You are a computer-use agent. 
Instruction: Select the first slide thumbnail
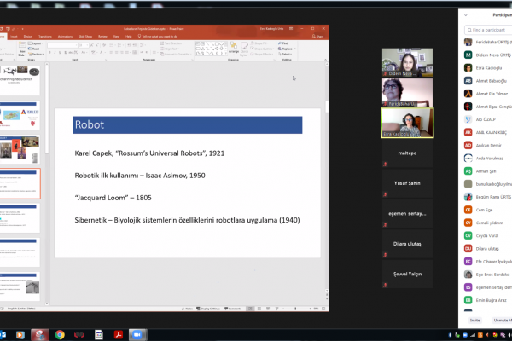coord(20,81)
